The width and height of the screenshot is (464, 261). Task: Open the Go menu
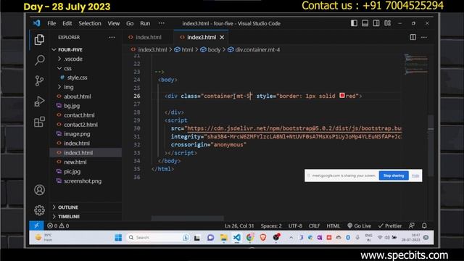[130, 23]
